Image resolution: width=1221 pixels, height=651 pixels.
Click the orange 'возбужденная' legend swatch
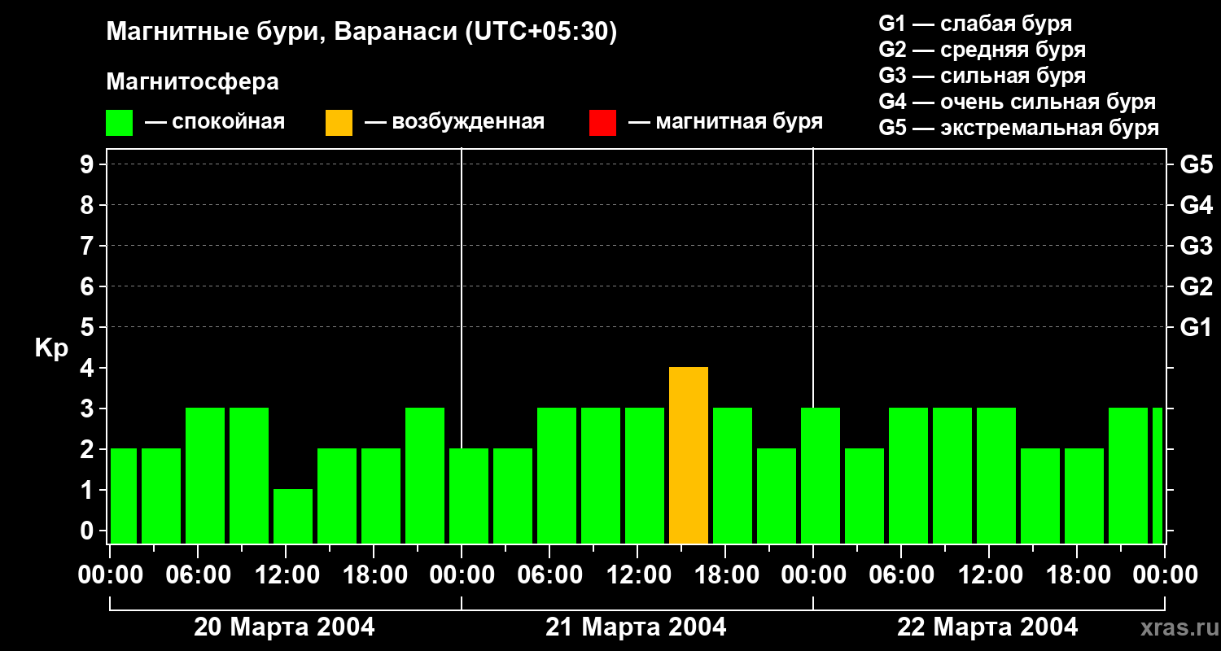(339, 123)
